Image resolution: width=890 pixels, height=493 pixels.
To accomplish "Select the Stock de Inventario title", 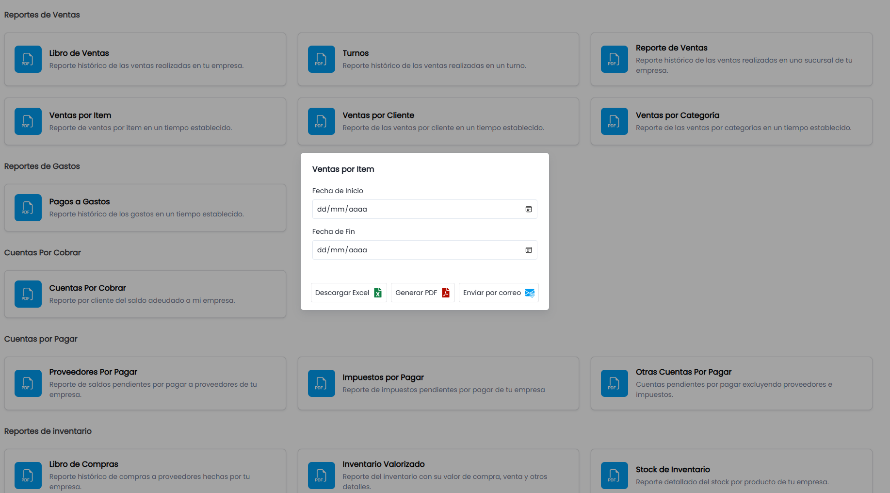I will [x=673, y=470].
